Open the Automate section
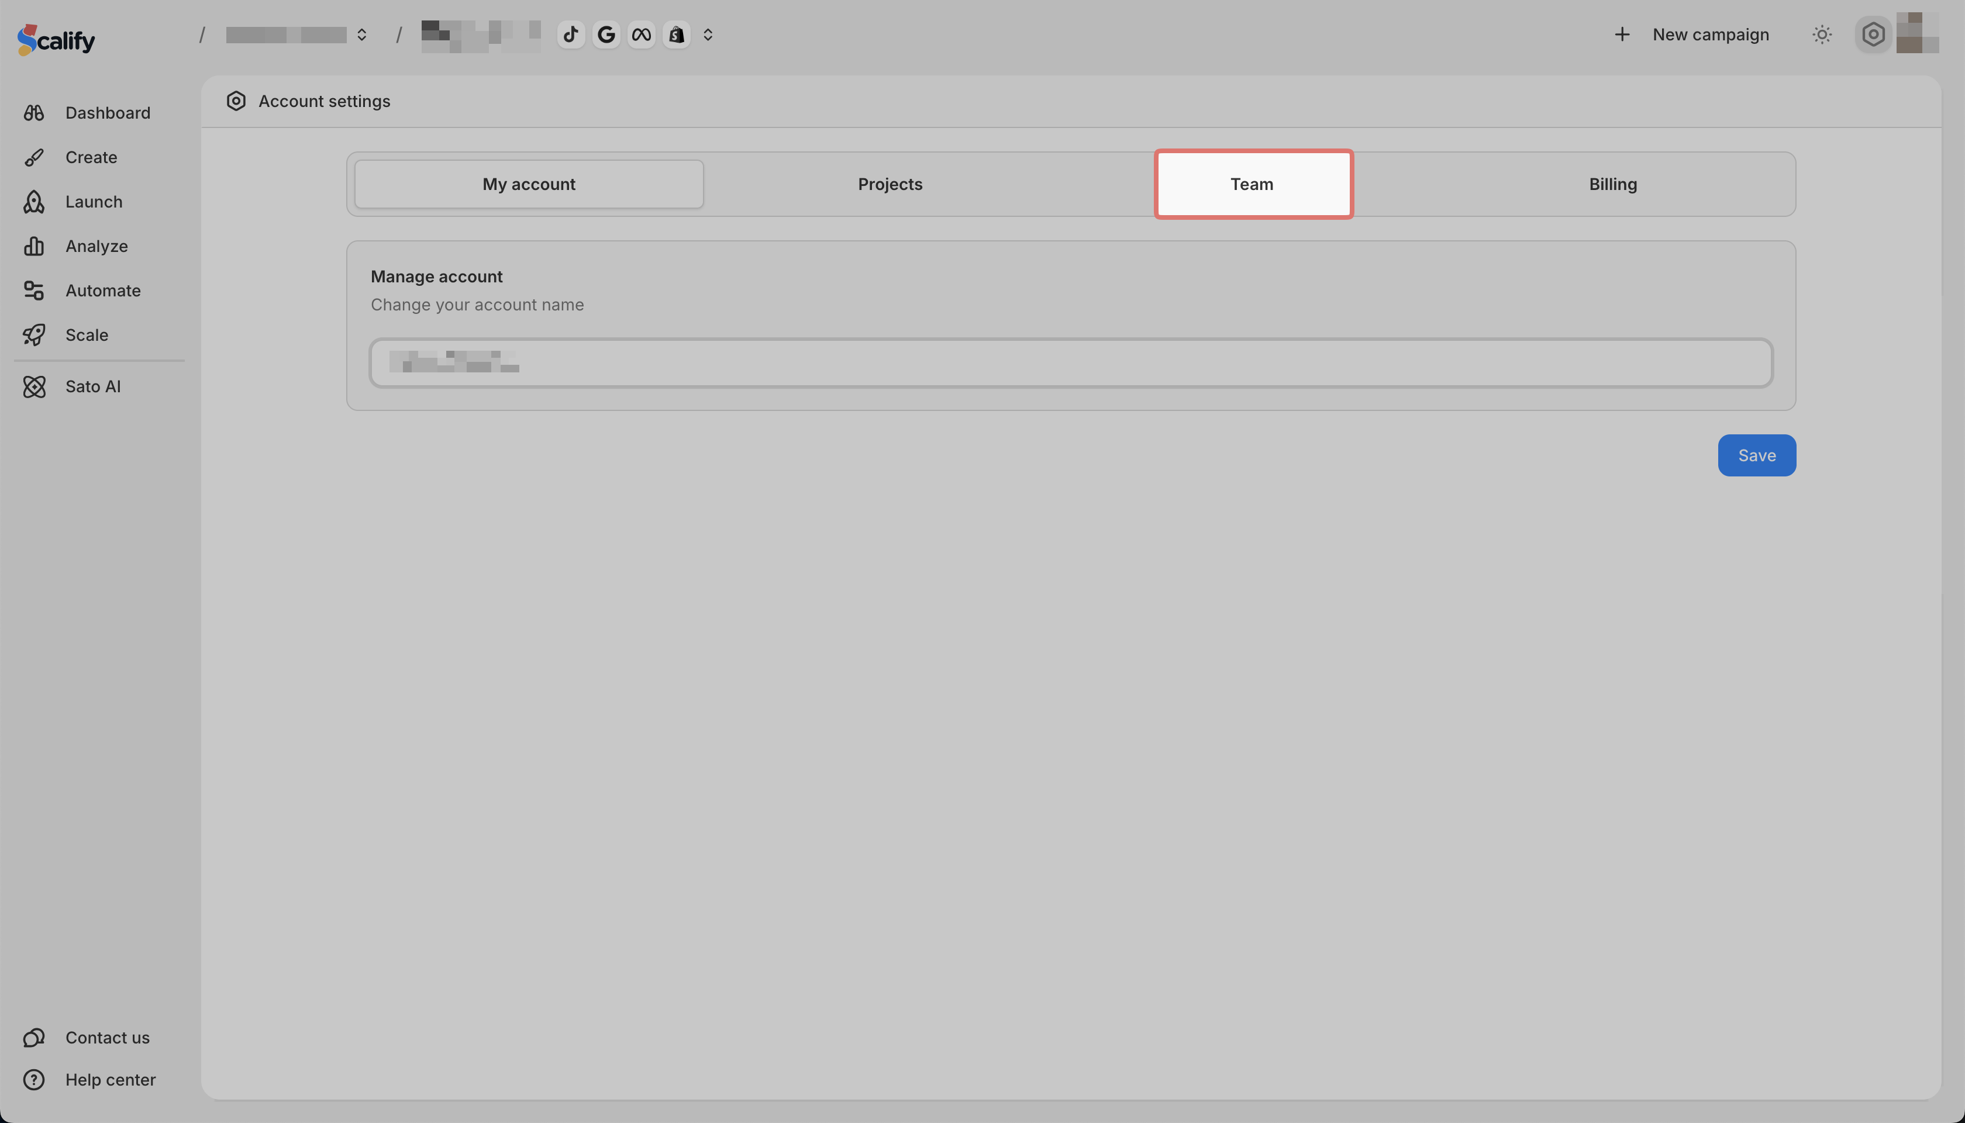The image size is (1965, 1123). point(102,291)
